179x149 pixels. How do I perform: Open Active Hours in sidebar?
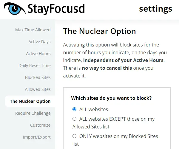[38, 54]
